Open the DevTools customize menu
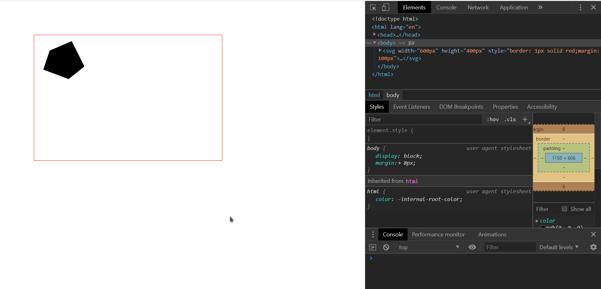This screenshot has width=601, height=289. click(x=580, y=7)
